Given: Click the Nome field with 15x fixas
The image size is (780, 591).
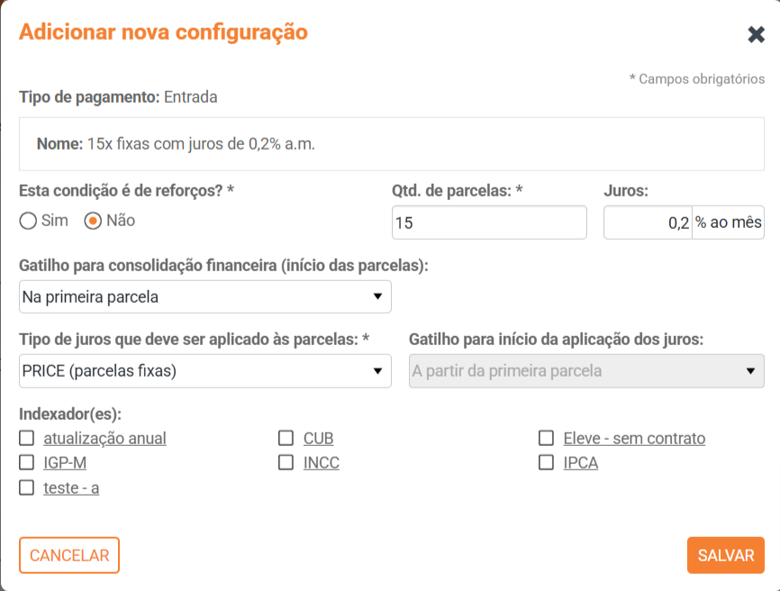Looking at the screenshot, I should 392,144.
